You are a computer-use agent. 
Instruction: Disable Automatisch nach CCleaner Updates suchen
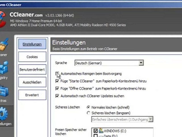(x=57, y=96)
